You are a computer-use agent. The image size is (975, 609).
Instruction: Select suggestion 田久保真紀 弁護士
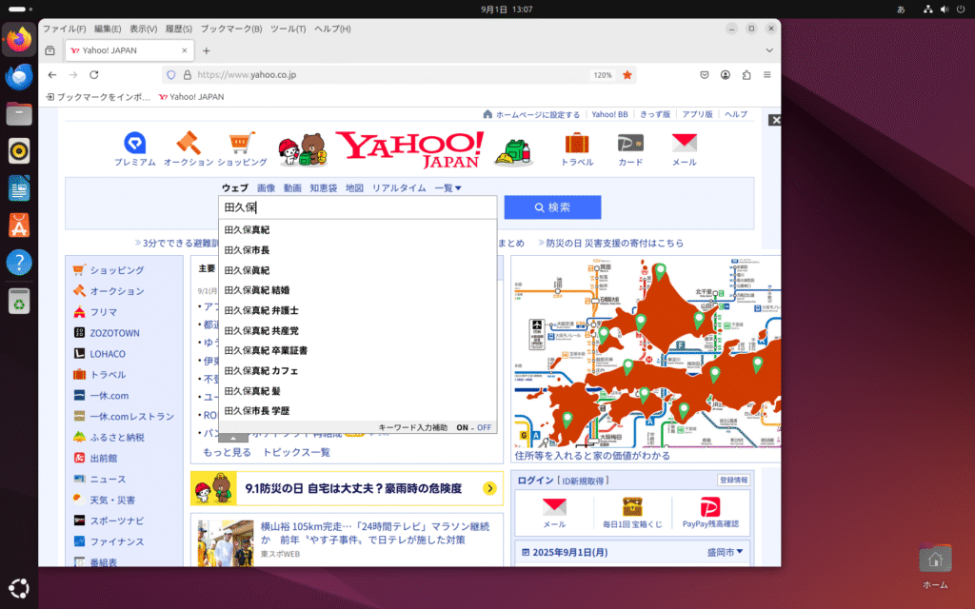pyautogui.click(x=358, y=310)
